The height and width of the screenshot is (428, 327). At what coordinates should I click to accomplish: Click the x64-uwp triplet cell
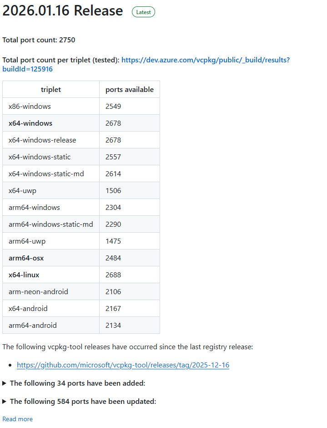[x=23, y=191]
